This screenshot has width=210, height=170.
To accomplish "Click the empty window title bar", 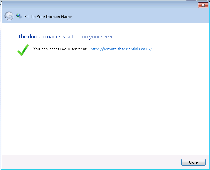I will pyautogui.click(x=100, y=5).
